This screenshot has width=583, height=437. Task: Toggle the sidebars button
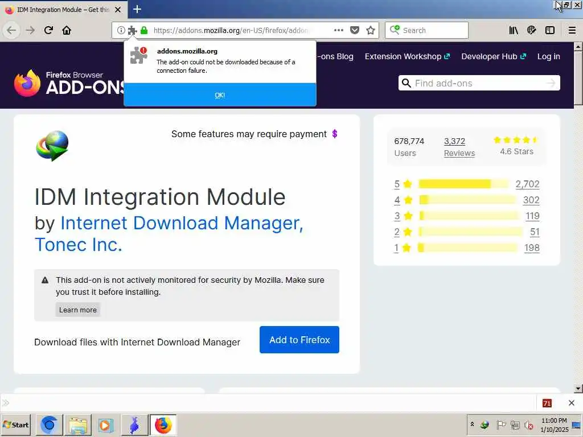550,30
